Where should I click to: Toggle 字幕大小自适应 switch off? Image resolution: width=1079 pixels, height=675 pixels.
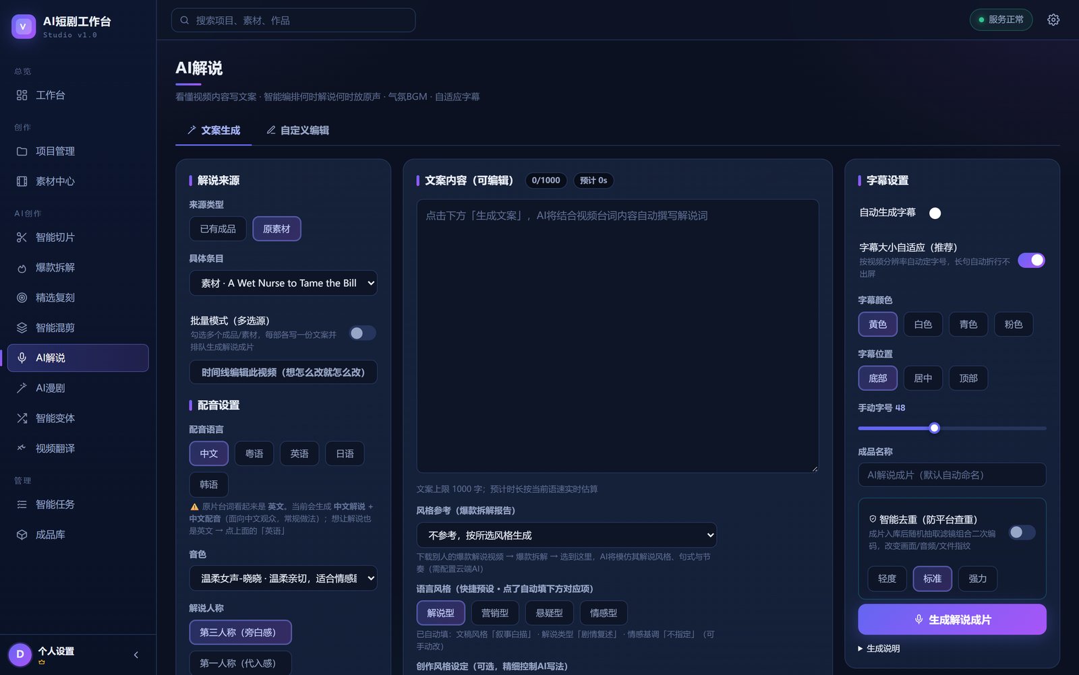[x=1031, y=260]
